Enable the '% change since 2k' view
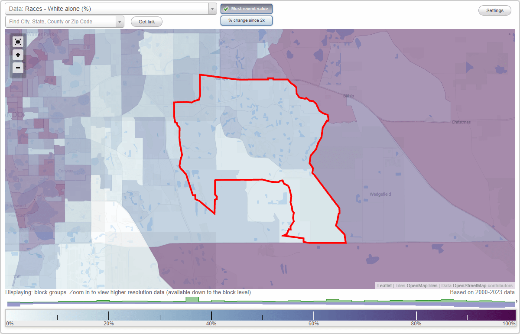 coord(246,20)
